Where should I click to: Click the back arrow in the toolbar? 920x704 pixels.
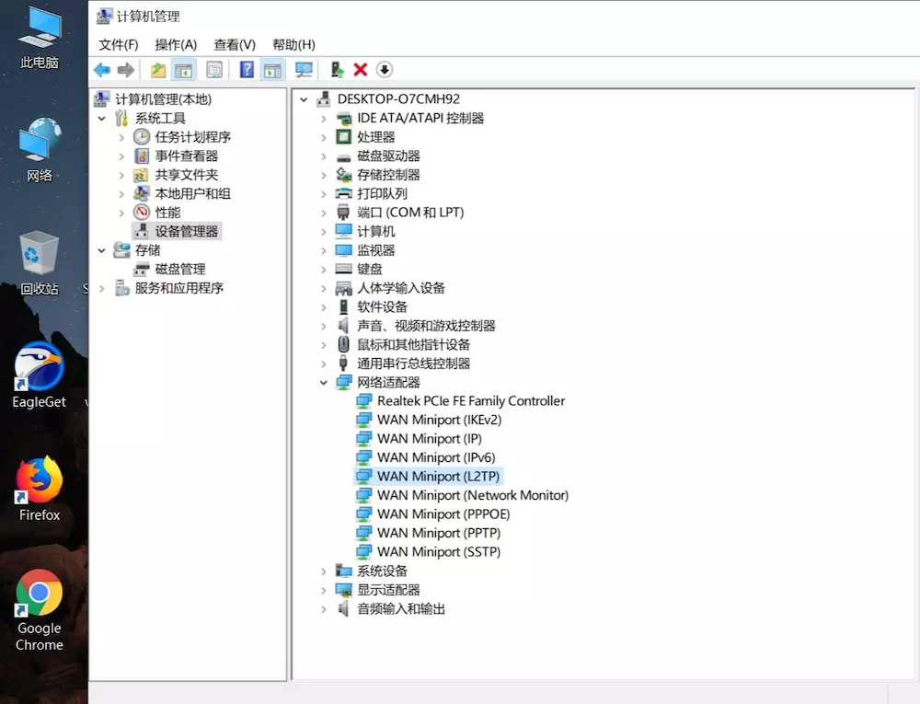click(102, 70)
